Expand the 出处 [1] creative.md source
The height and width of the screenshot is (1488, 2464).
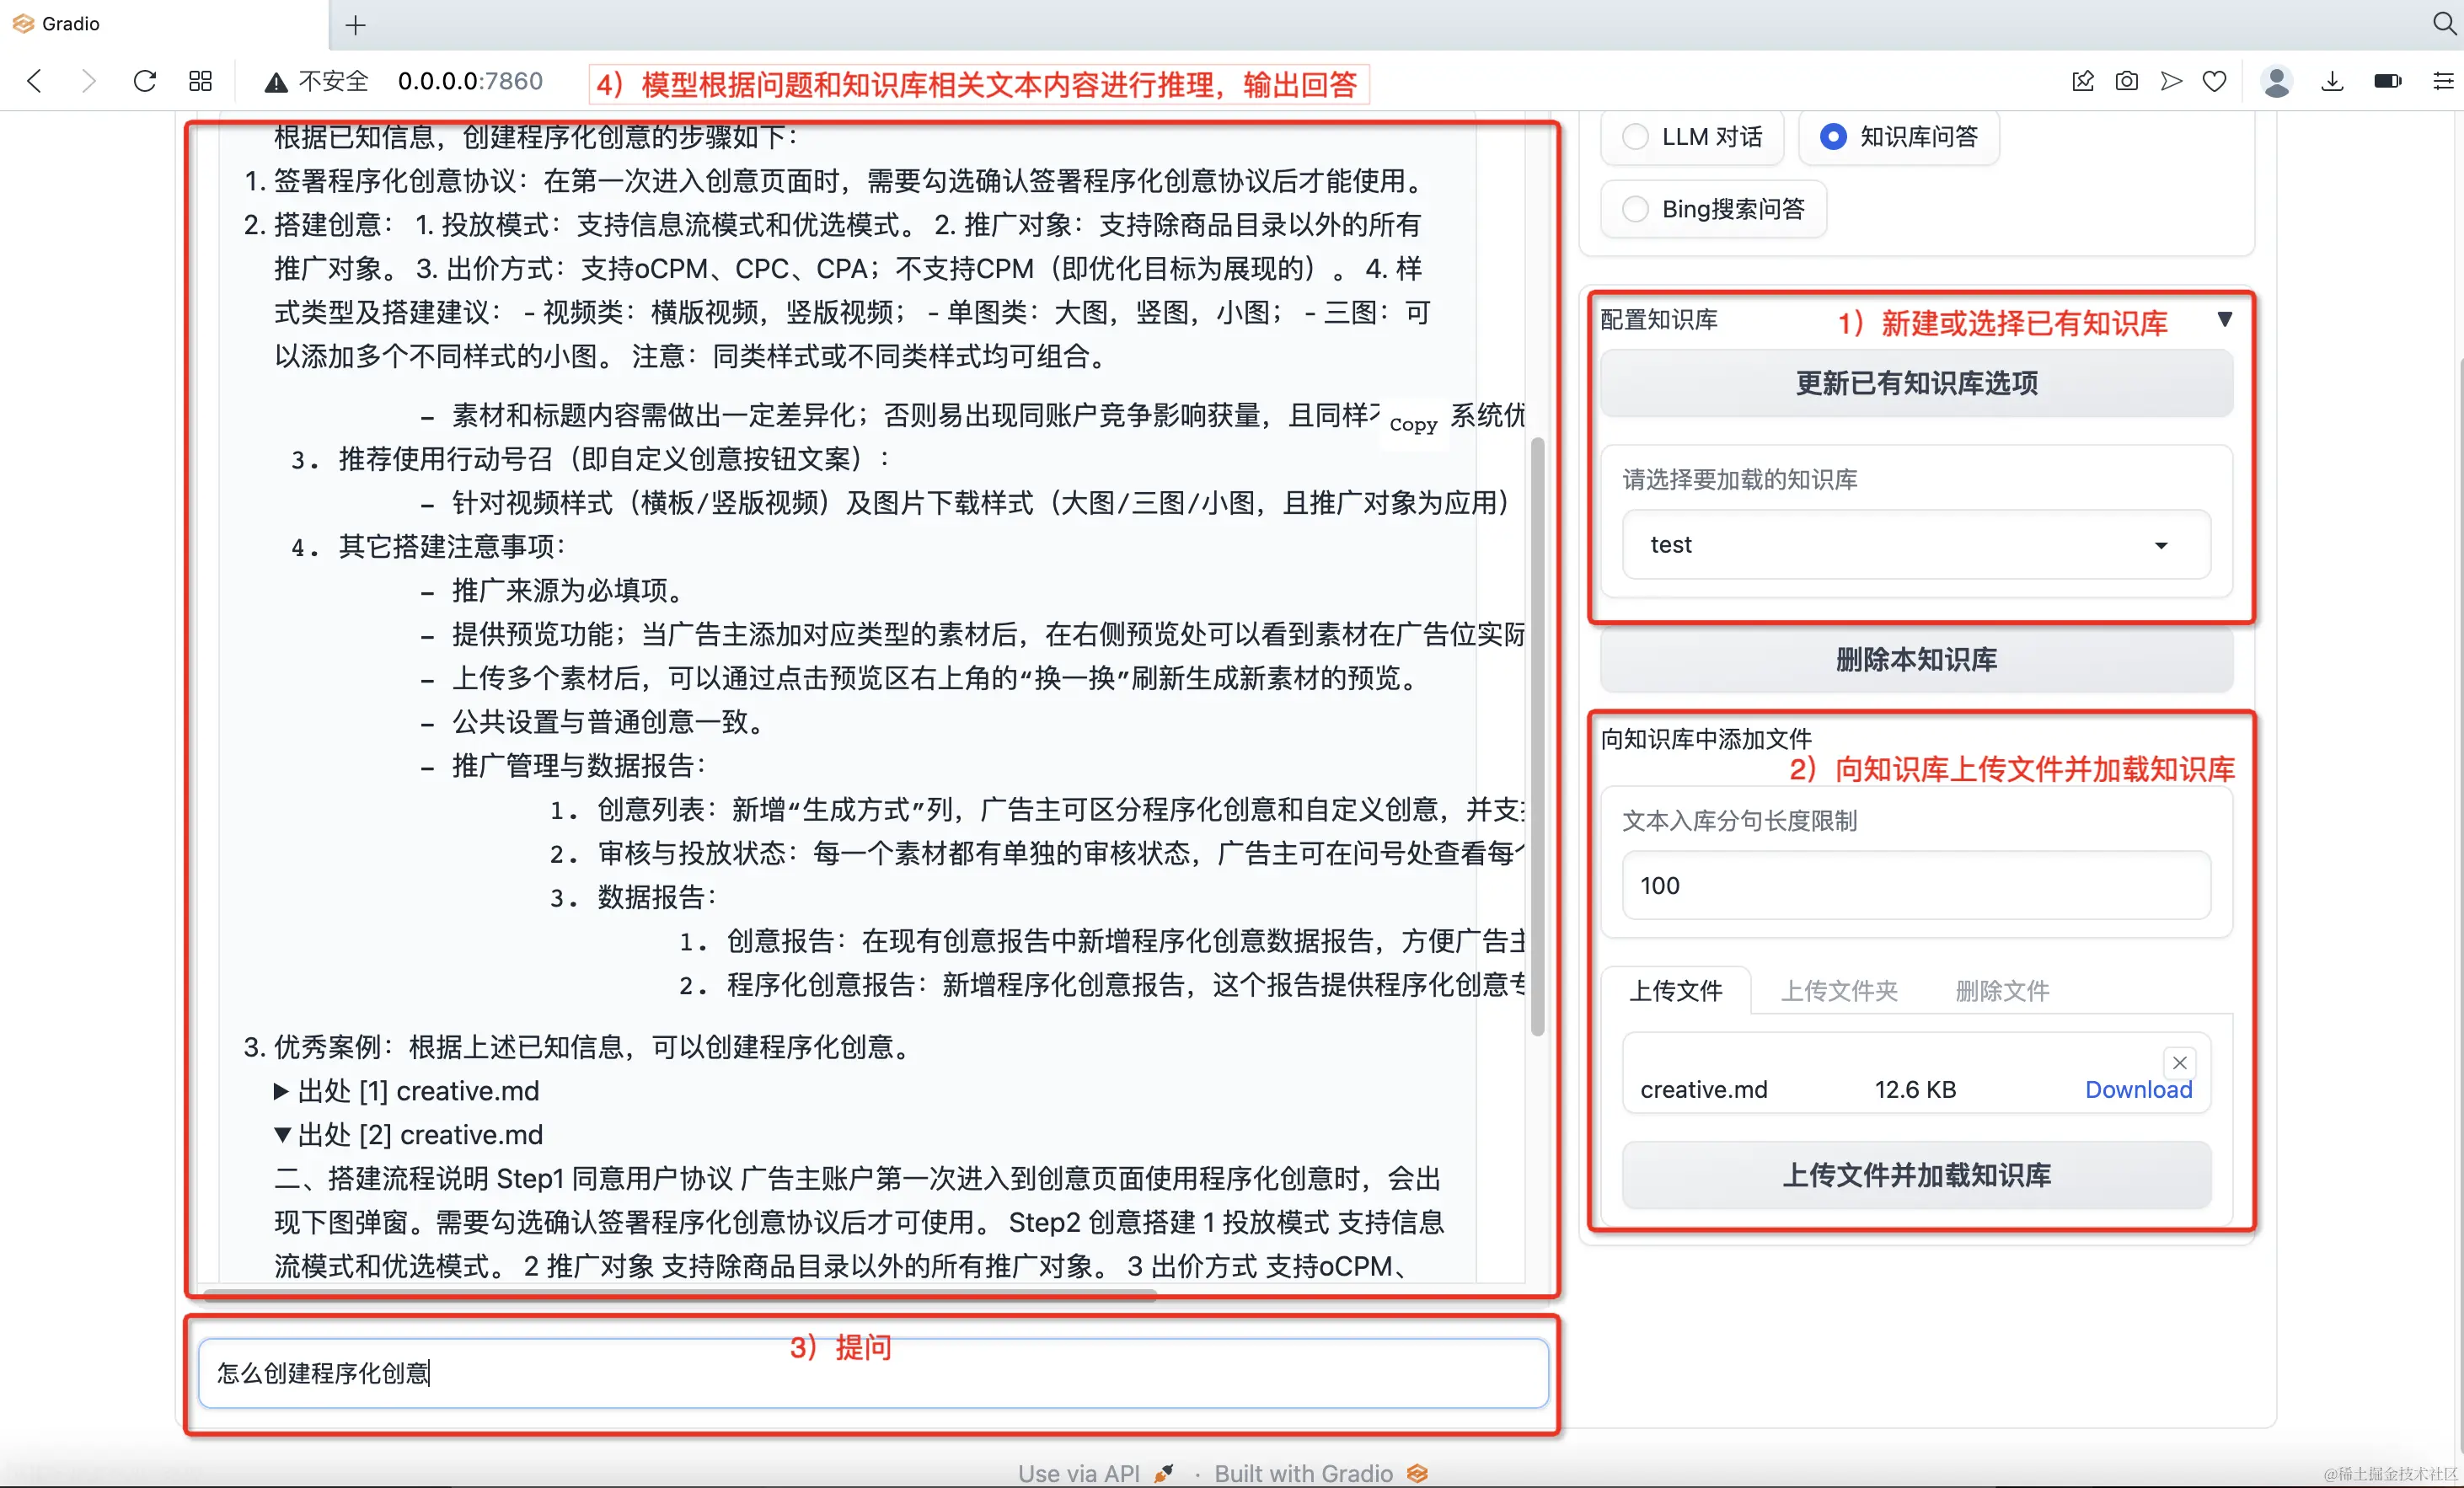pos(406,1091)
